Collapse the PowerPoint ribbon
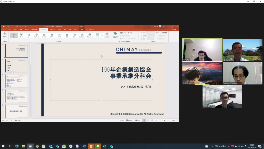Screen dimensions: 264x149 tap(177, 41)
